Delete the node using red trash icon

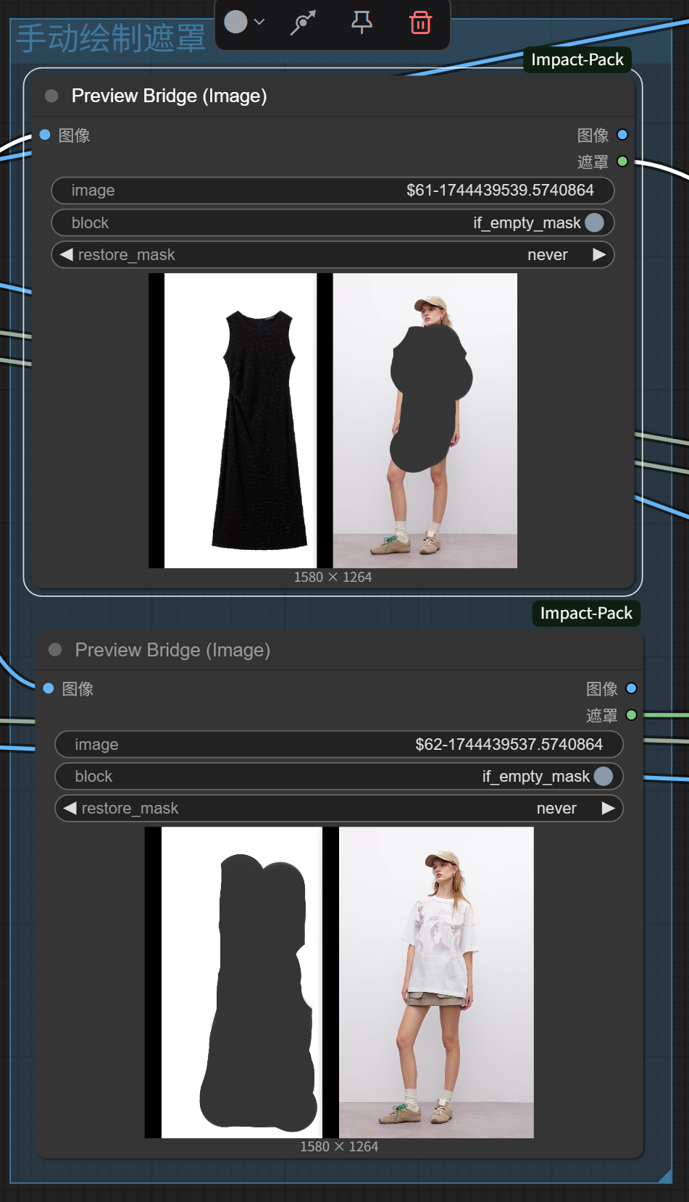(420, 22)
